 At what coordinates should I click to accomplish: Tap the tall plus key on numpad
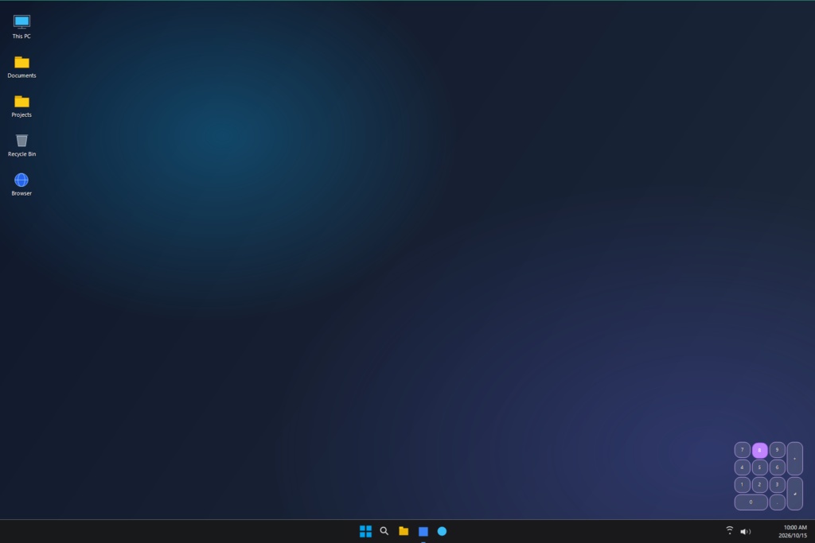pyautogui.click(x=795, y=459)
